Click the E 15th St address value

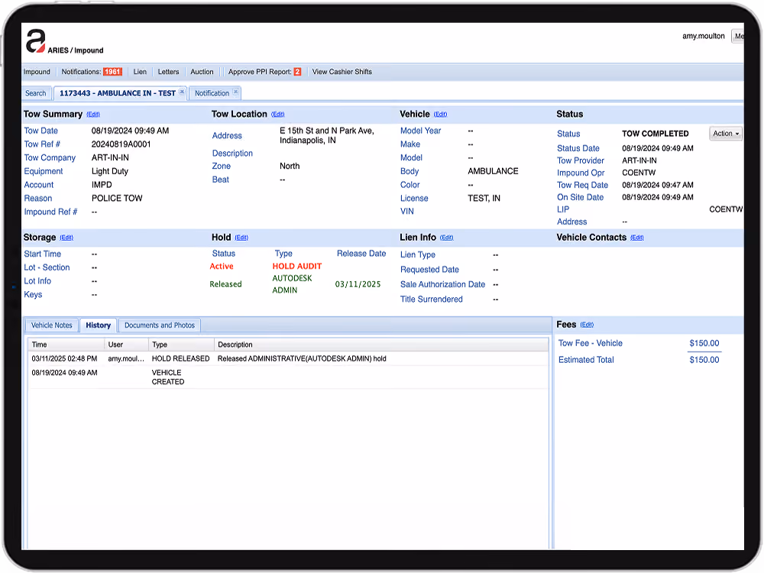(327, 135)
